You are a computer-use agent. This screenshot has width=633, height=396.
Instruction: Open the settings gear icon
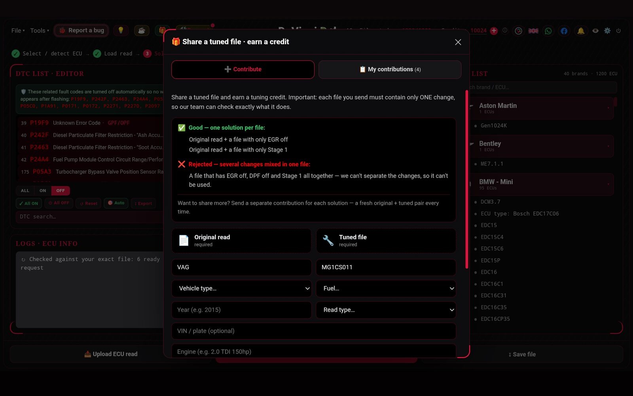pyautogui.click(x=607, y=30)
